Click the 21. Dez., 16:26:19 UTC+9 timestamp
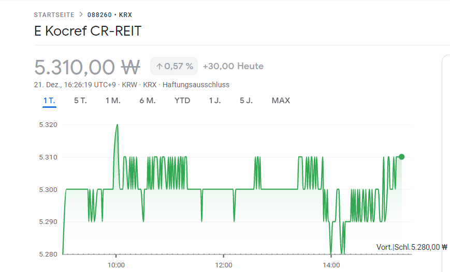This screenshot has height=272, width=450. pos(75,85)
